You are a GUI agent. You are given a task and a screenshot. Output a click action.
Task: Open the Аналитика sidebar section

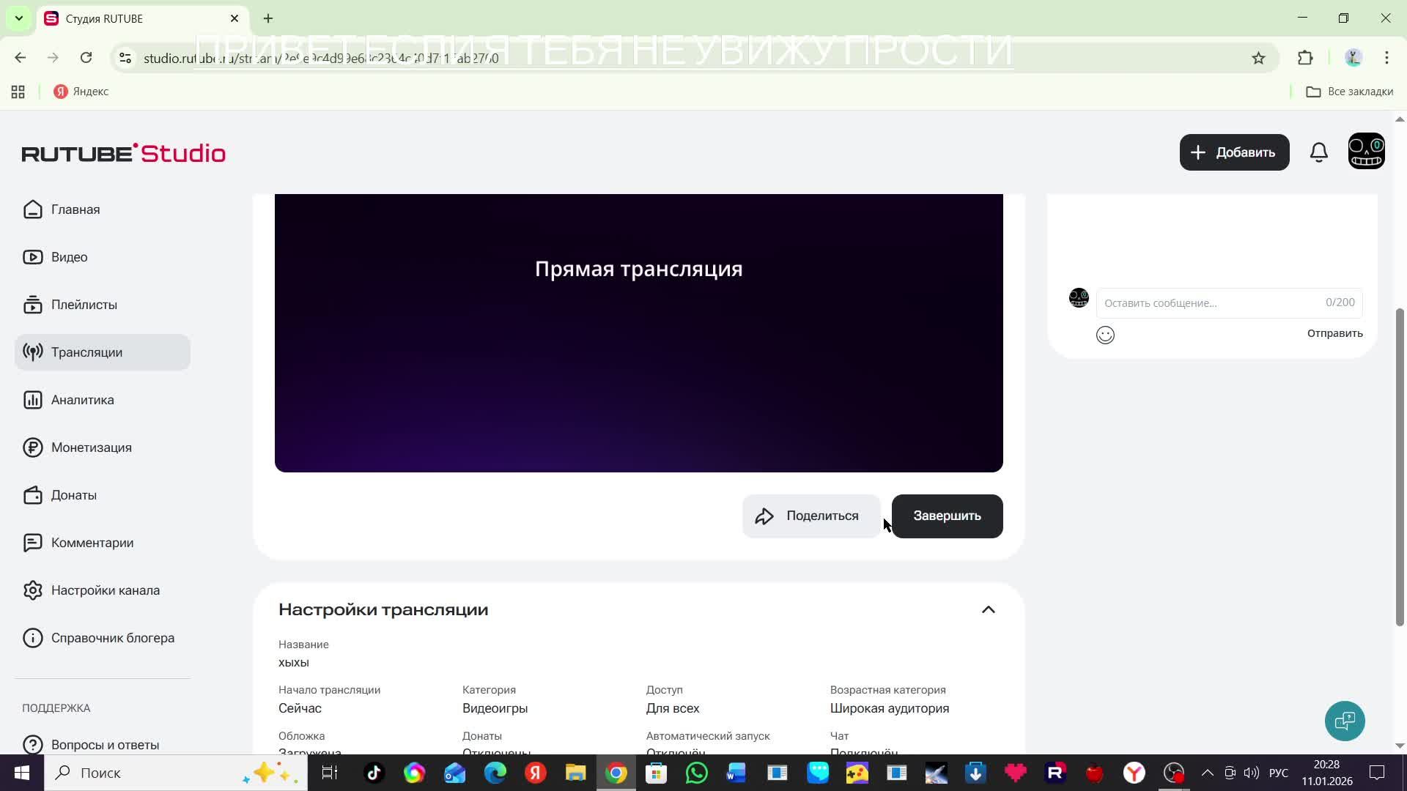point(82,400)
